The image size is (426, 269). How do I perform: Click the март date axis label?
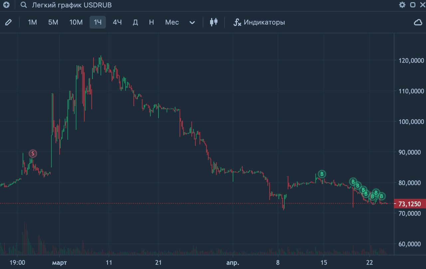click(x=59, y=262)
